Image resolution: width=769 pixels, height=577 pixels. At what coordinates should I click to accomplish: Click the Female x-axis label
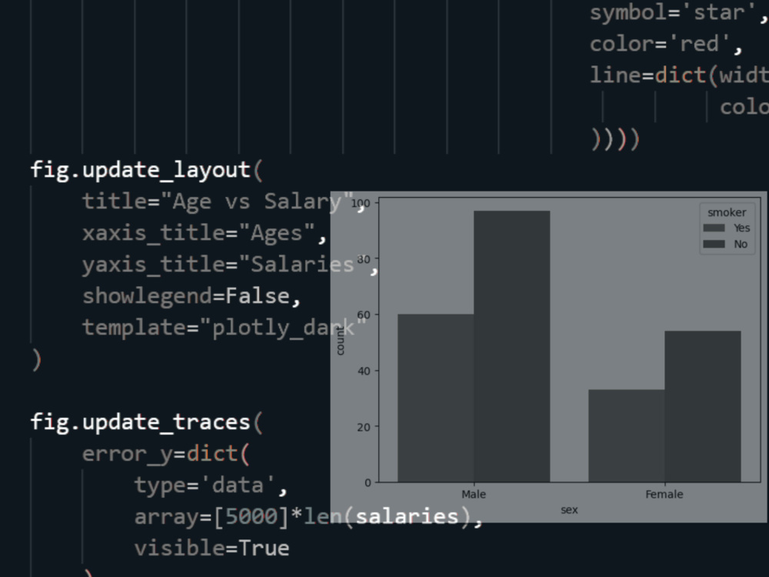coord(664,494)
